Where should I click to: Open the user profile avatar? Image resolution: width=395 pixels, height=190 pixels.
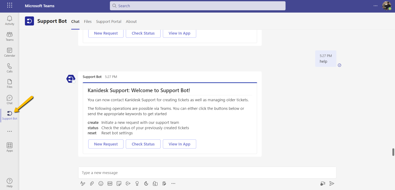point(387,6)
